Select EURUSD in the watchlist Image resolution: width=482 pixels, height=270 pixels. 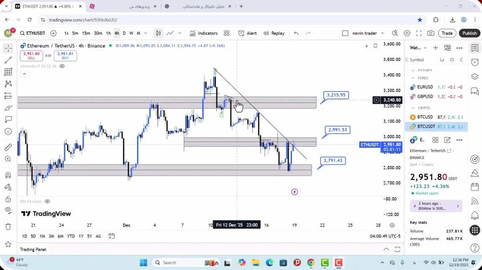(x=436, y=87)
